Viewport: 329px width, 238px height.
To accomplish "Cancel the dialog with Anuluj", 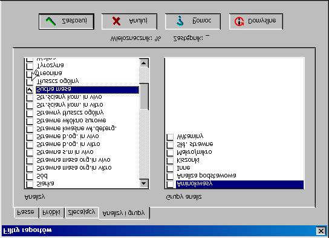I will tap(129, 21).
